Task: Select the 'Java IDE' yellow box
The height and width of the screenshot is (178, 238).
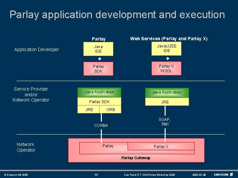Action: (x=99, y=49)
